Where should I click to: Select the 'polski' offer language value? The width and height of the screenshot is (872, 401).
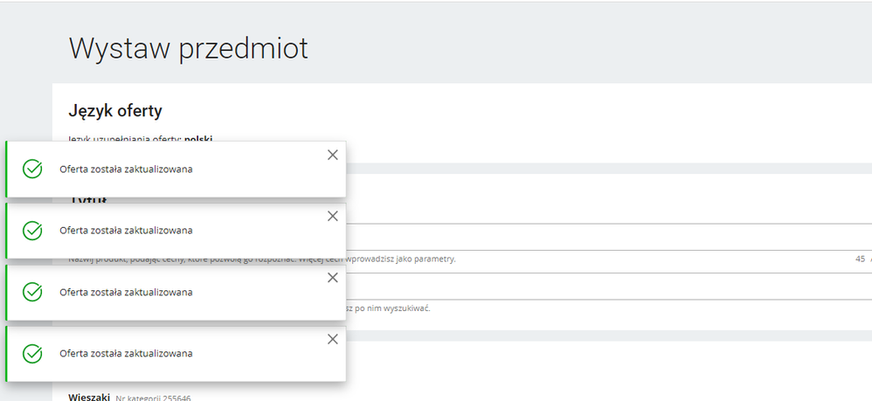(198, 138)
